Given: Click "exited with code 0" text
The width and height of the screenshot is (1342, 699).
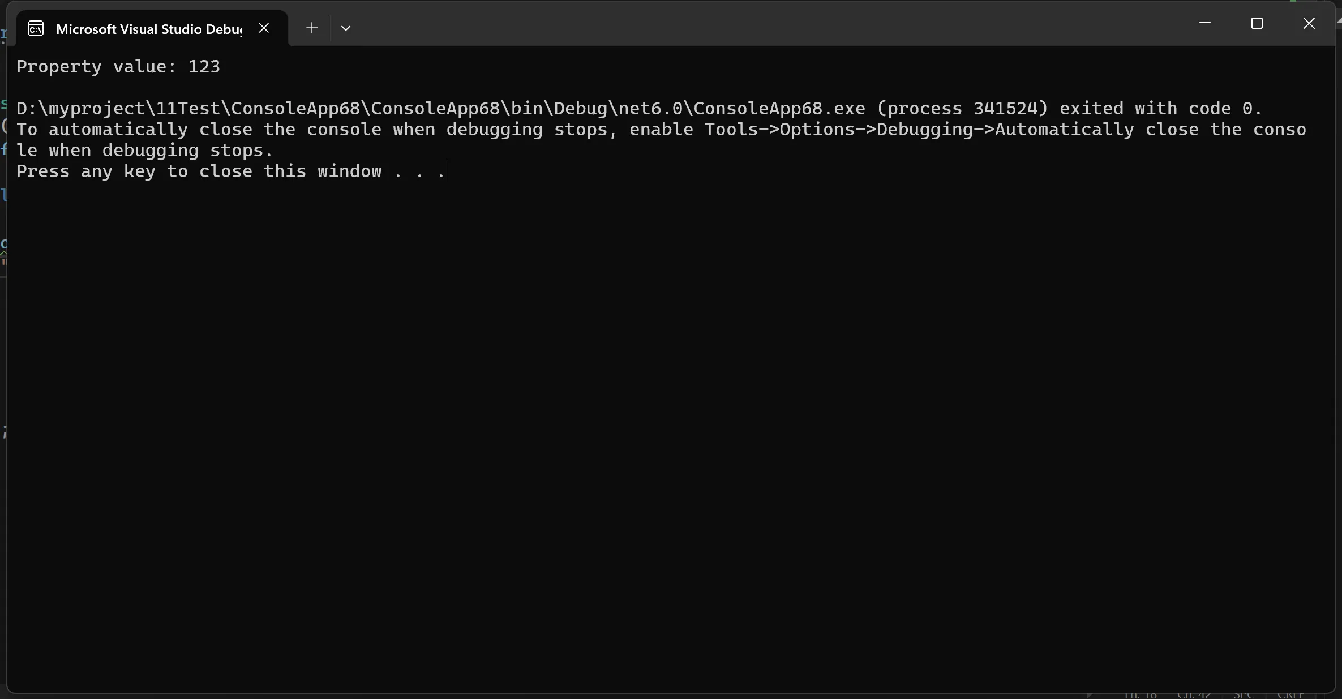Looking at the screenshot, I should (1156, 109).
